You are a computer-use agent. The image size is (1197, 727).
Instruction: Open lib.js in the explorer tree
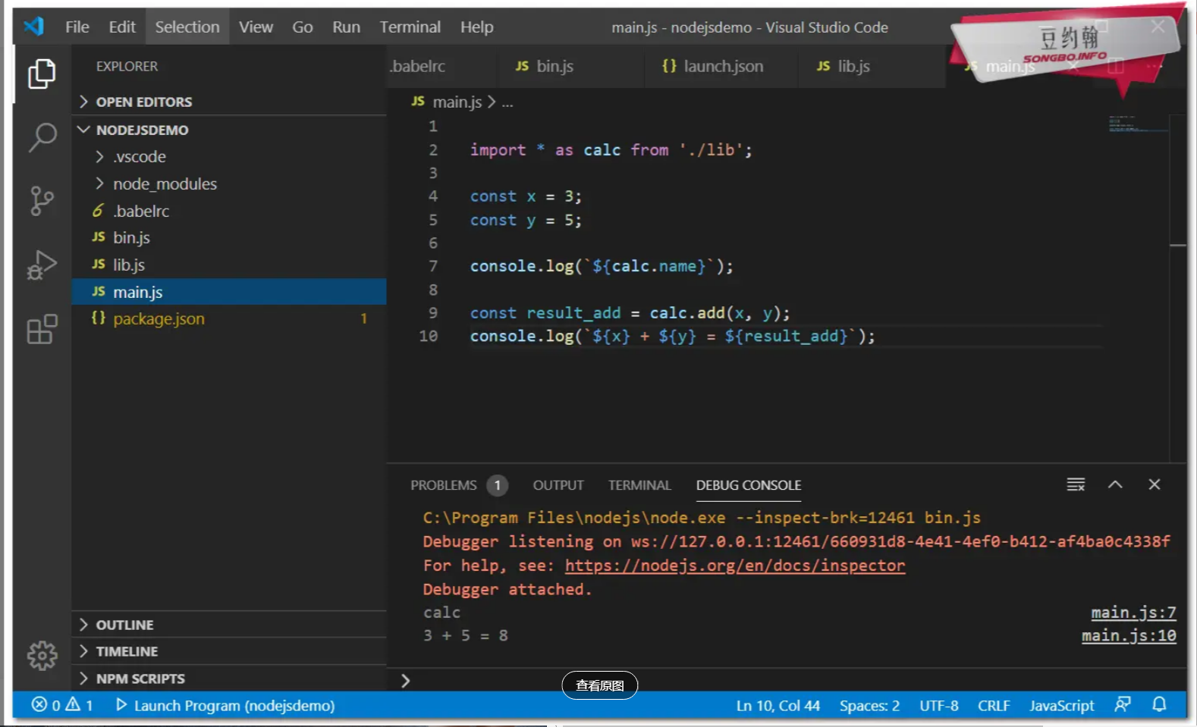click(x=229, y=265)
